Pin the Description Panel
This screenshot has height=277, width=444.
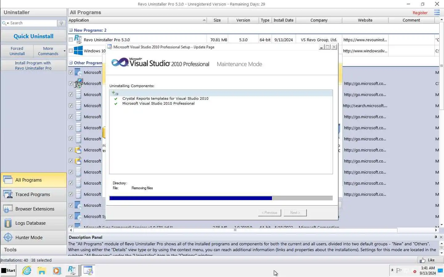pos(436,237)
